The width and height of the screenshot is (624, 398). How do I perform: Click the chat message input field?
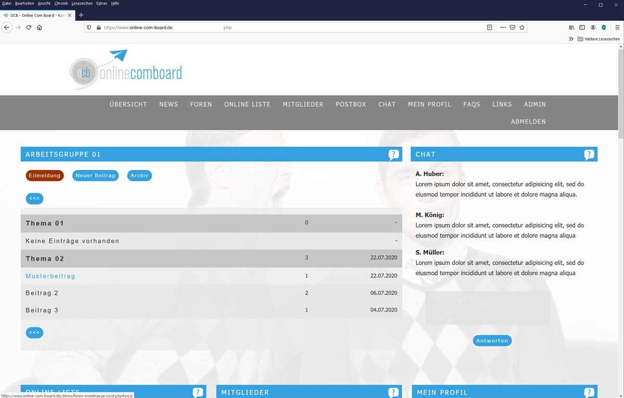click(x=487, y=308)
